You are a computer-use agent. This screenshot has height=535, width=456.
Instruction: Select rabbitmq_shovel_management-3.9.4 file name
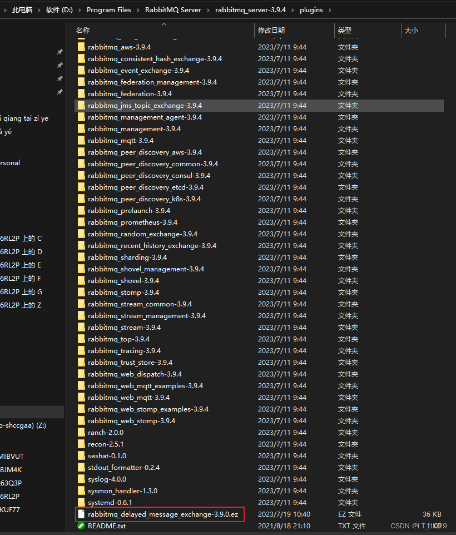pos(146,269)
